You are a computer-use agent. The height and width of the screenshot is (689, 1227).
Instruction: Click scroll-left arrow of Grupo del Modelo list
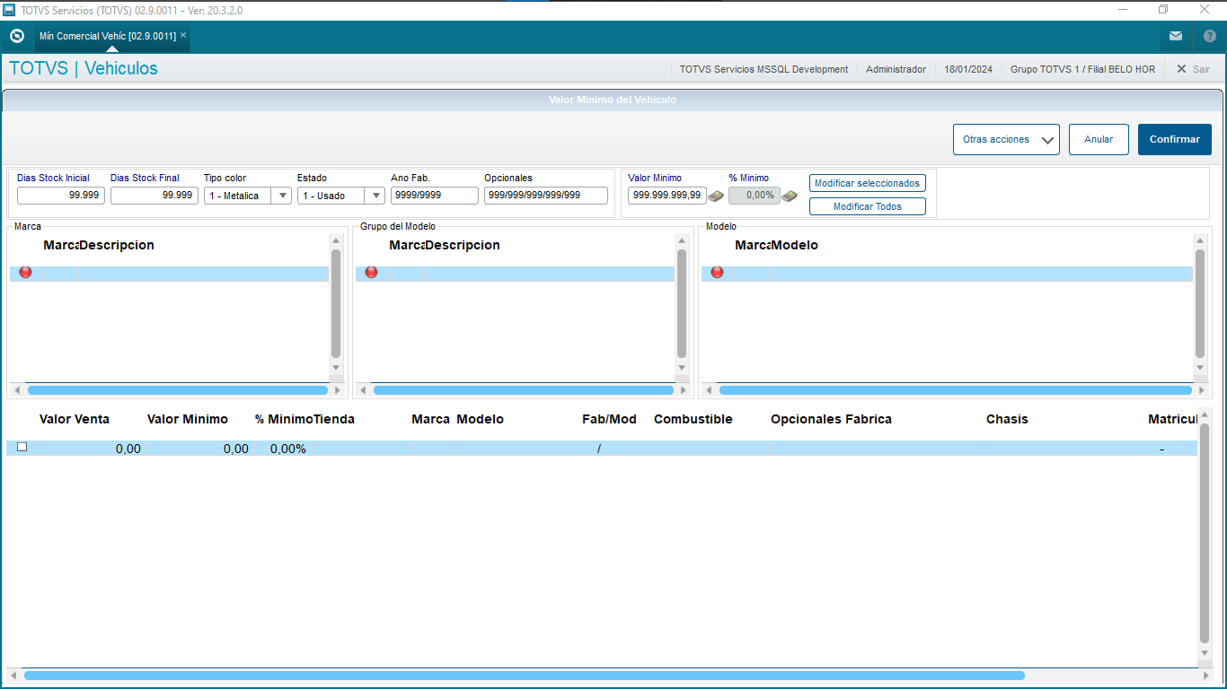(362, 390)
